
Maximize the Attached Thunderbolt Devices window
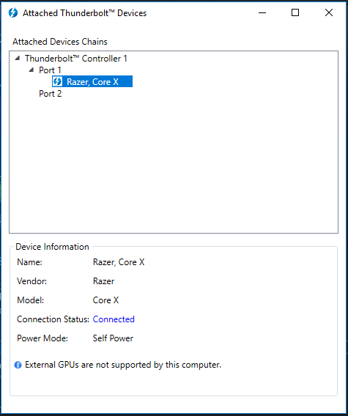pyautogui.click(x=295, y=12)
